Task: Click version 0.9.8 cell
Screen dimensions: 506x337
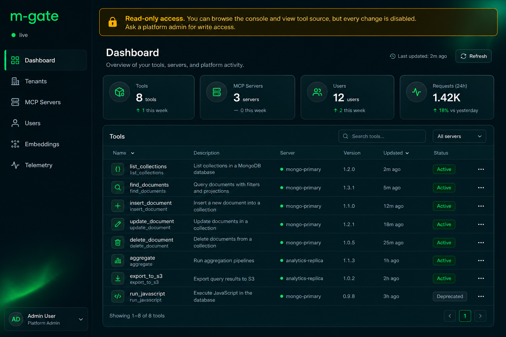Action: click(349, 297)
